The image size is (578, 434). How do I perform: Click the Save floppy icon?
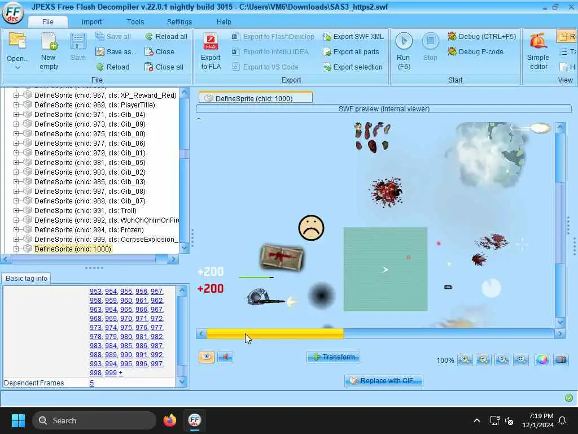point(78,46)
